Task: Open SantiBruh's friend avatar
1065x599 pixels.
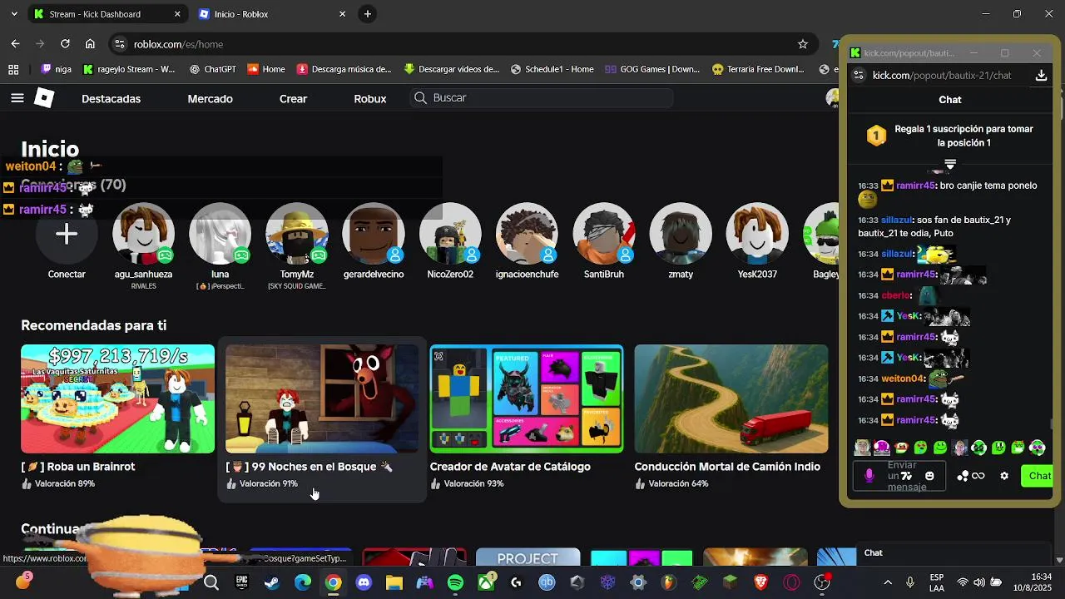Action: click(604, 234)
